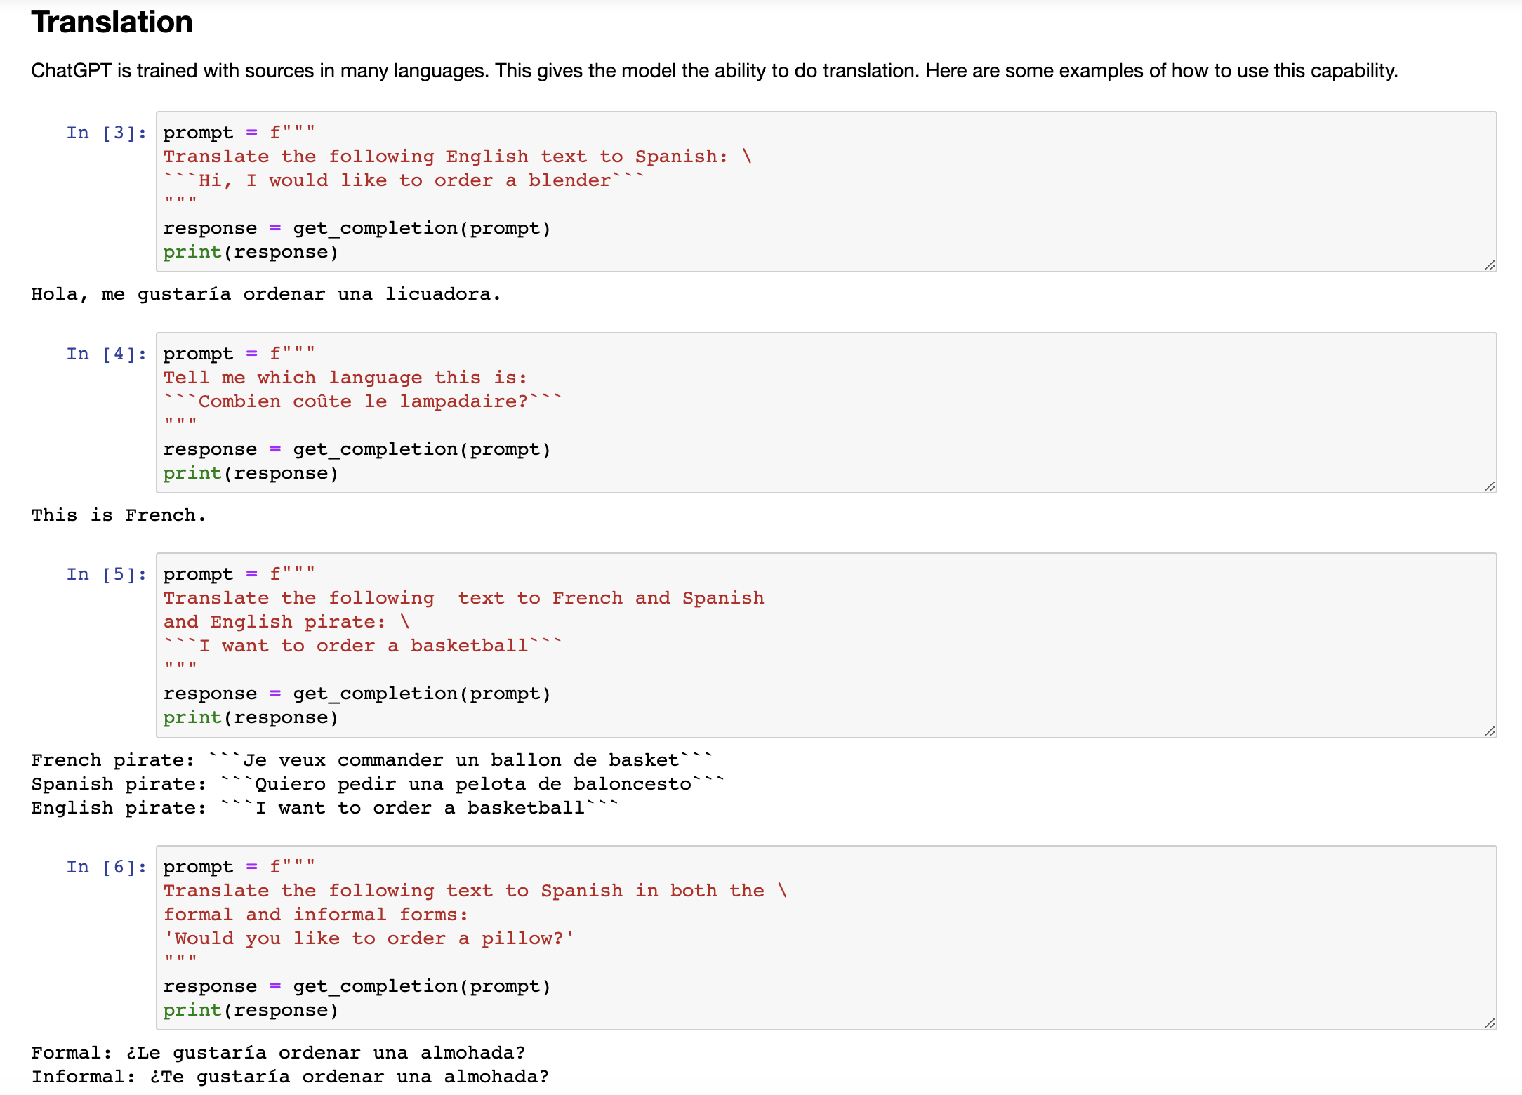This screenshot has width=1522, height=1095.
Task: Place cursor on 'Combien coûte le lampadaire?' text
Action: 363,401
